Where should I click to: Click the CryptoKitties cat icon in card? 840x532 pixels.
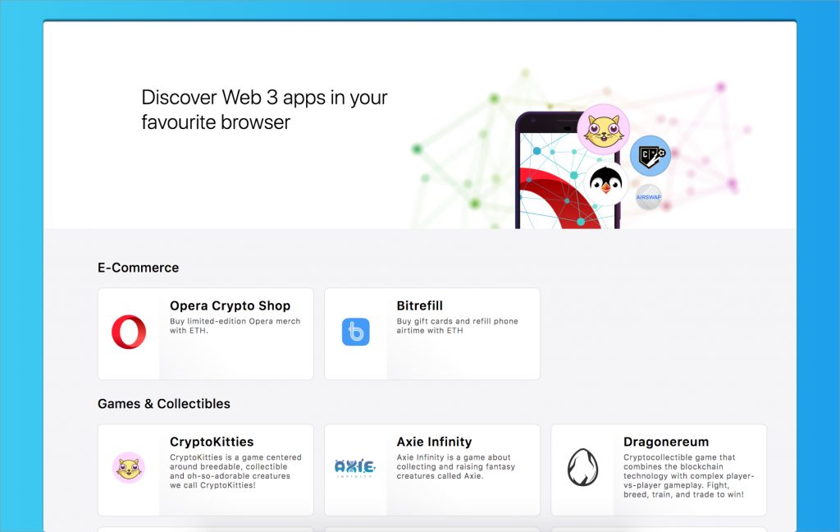[x=129, y=468]
